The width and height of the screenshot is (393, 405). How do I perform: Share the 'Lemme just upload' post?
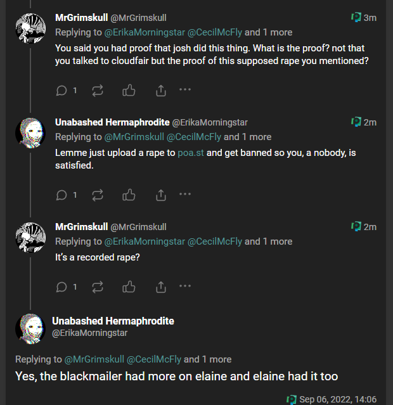point(161,195)
